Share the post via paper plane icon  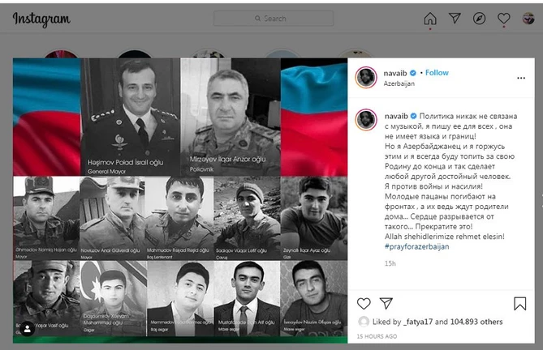point(386,303)
